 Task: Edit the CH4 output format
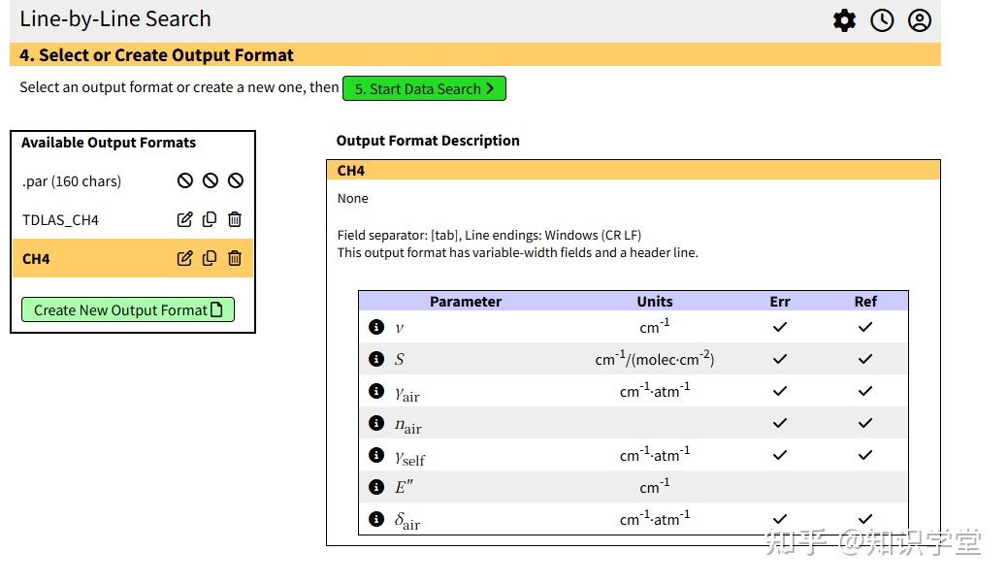point(184,258)
